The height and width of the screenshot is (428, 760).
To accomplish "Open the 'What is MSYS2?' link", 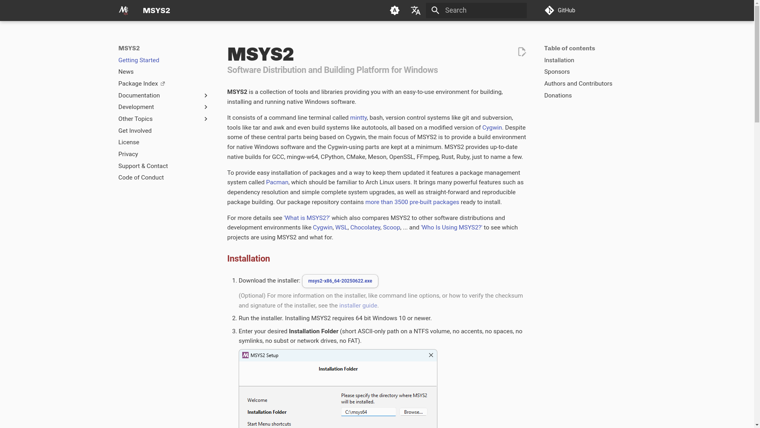I will pos(307,218).
